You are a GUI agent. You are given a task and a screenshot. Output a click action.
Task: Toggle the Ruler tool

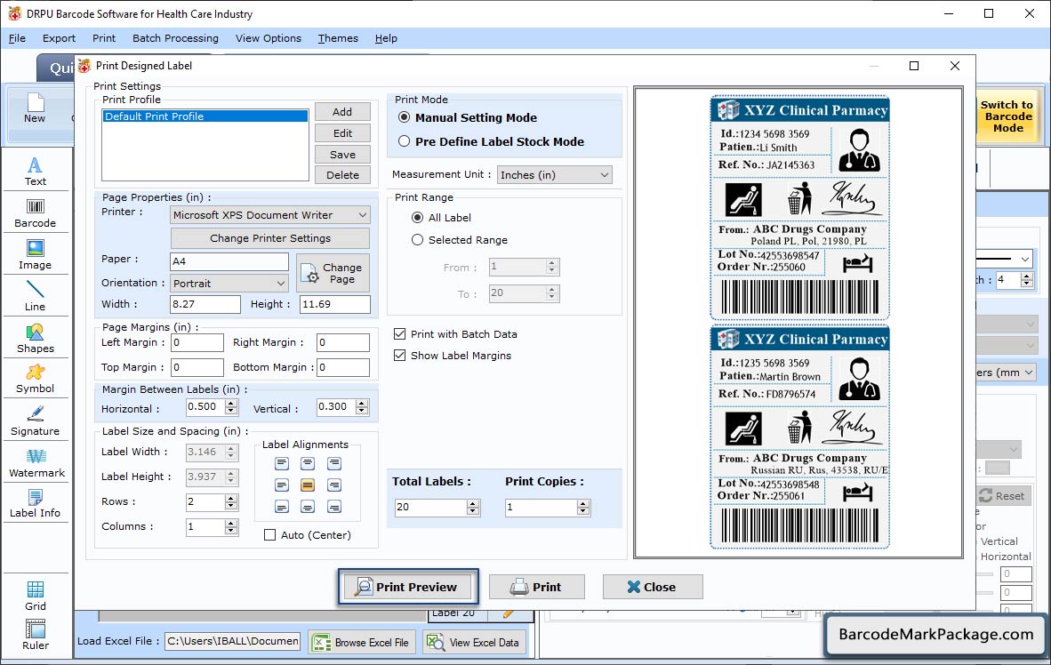click(x=35, y=635)
